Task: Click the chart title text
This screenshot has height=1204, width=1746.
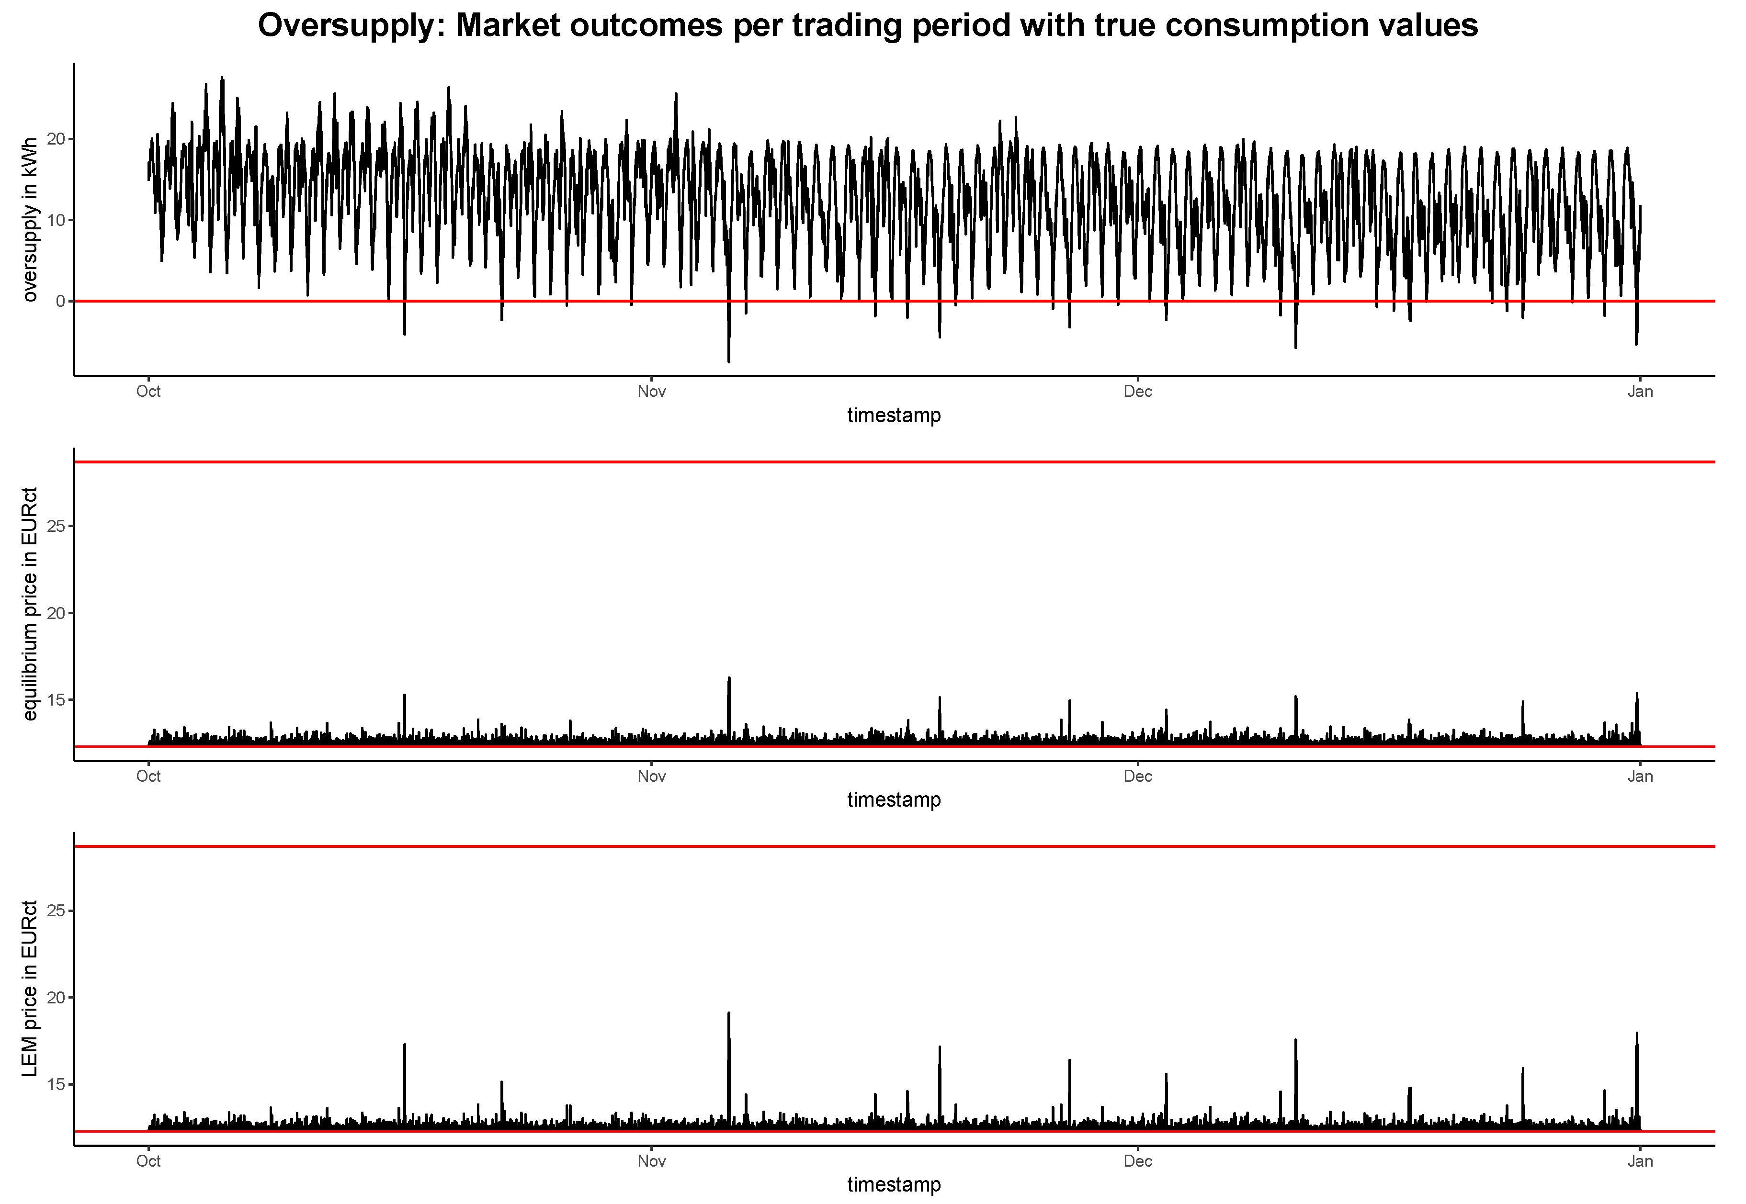Action: 868,26
